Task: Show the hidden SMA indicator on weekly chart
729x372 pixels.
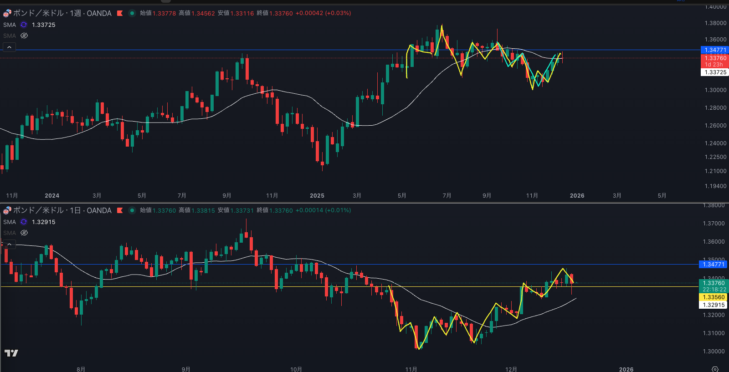Action: pyautogui.click(x=24, y=36)
